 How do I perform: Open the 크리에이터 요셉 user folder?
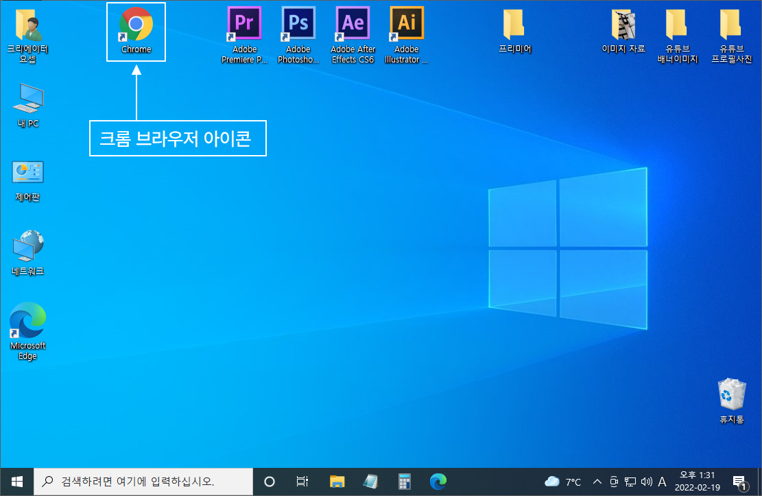click(x=27, y=36)
